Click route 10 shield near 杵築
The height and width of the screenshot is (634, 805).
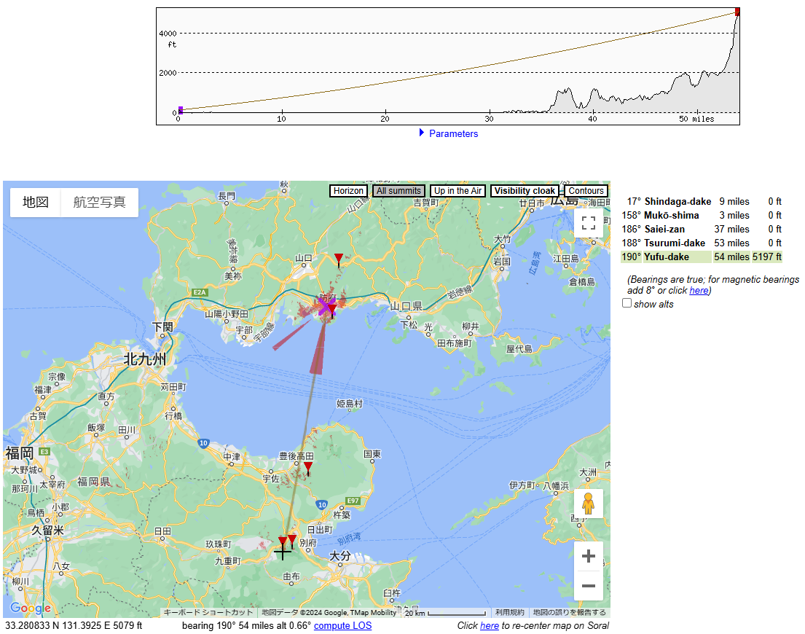[x=322, y=504]
